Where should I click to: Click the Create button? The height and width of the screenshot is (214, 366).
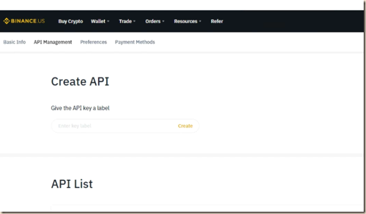(x=185, y=126)
